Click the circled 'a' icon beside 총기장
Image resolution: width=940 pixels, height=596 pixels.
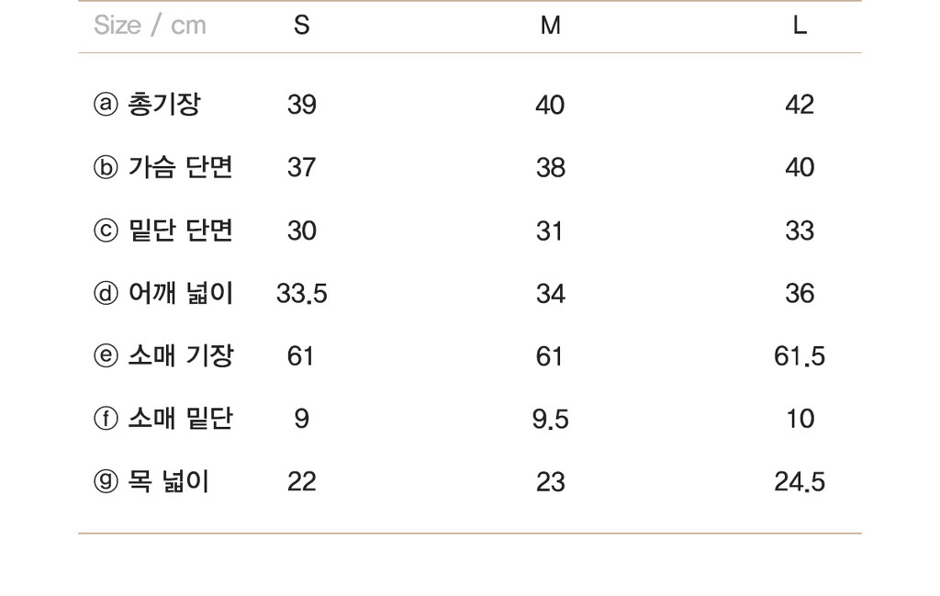point(106,105)
